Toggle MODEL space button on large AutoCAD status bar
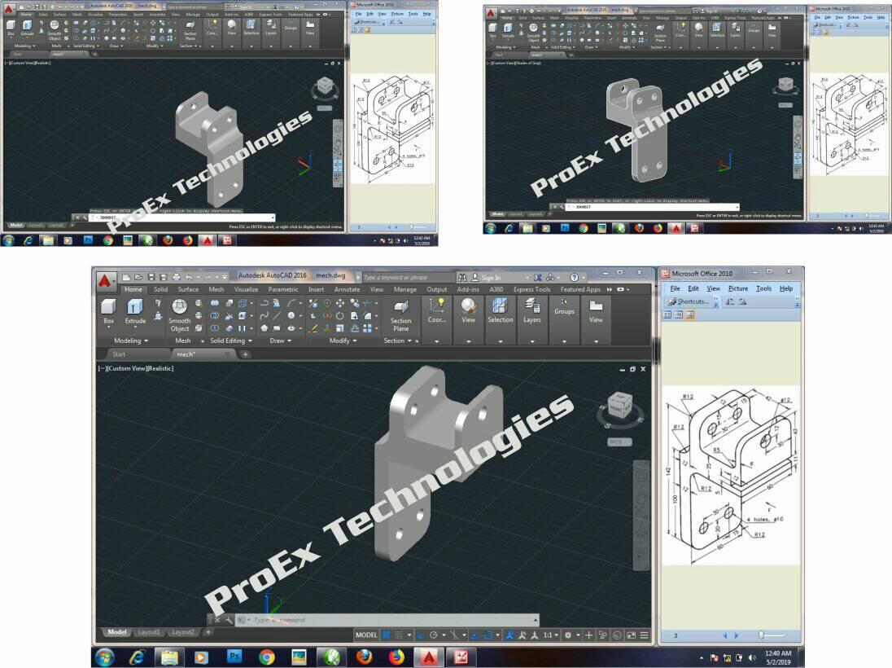The image size is (892, 668). pos(366,635)
